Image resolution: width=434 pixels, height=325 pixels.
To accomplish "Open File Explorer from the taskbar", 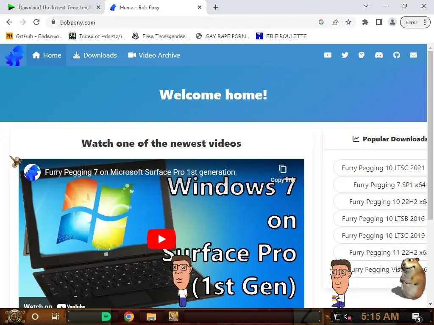I will pos(151,317).
